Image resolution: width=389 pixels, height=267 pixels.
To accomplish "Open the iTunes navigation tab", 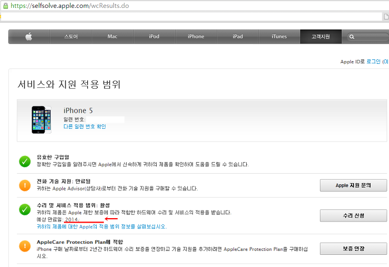I will [280, 37].
